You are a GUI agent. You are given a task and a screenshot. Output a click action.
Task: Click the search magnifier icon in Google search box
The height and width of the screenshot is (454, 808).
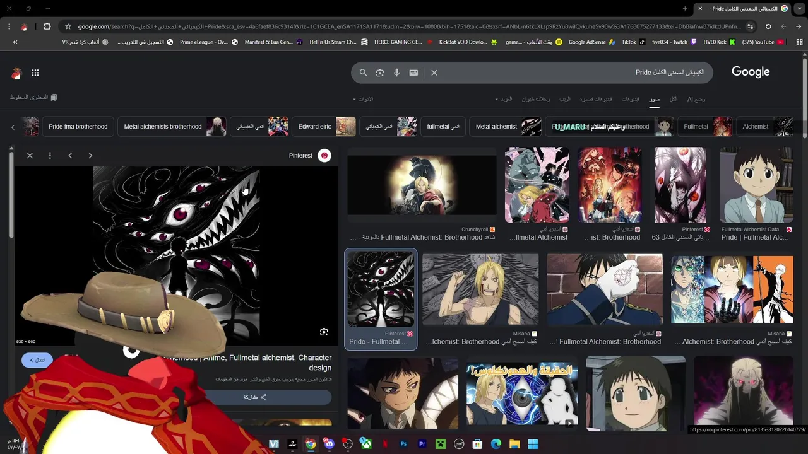click(363, 73)
